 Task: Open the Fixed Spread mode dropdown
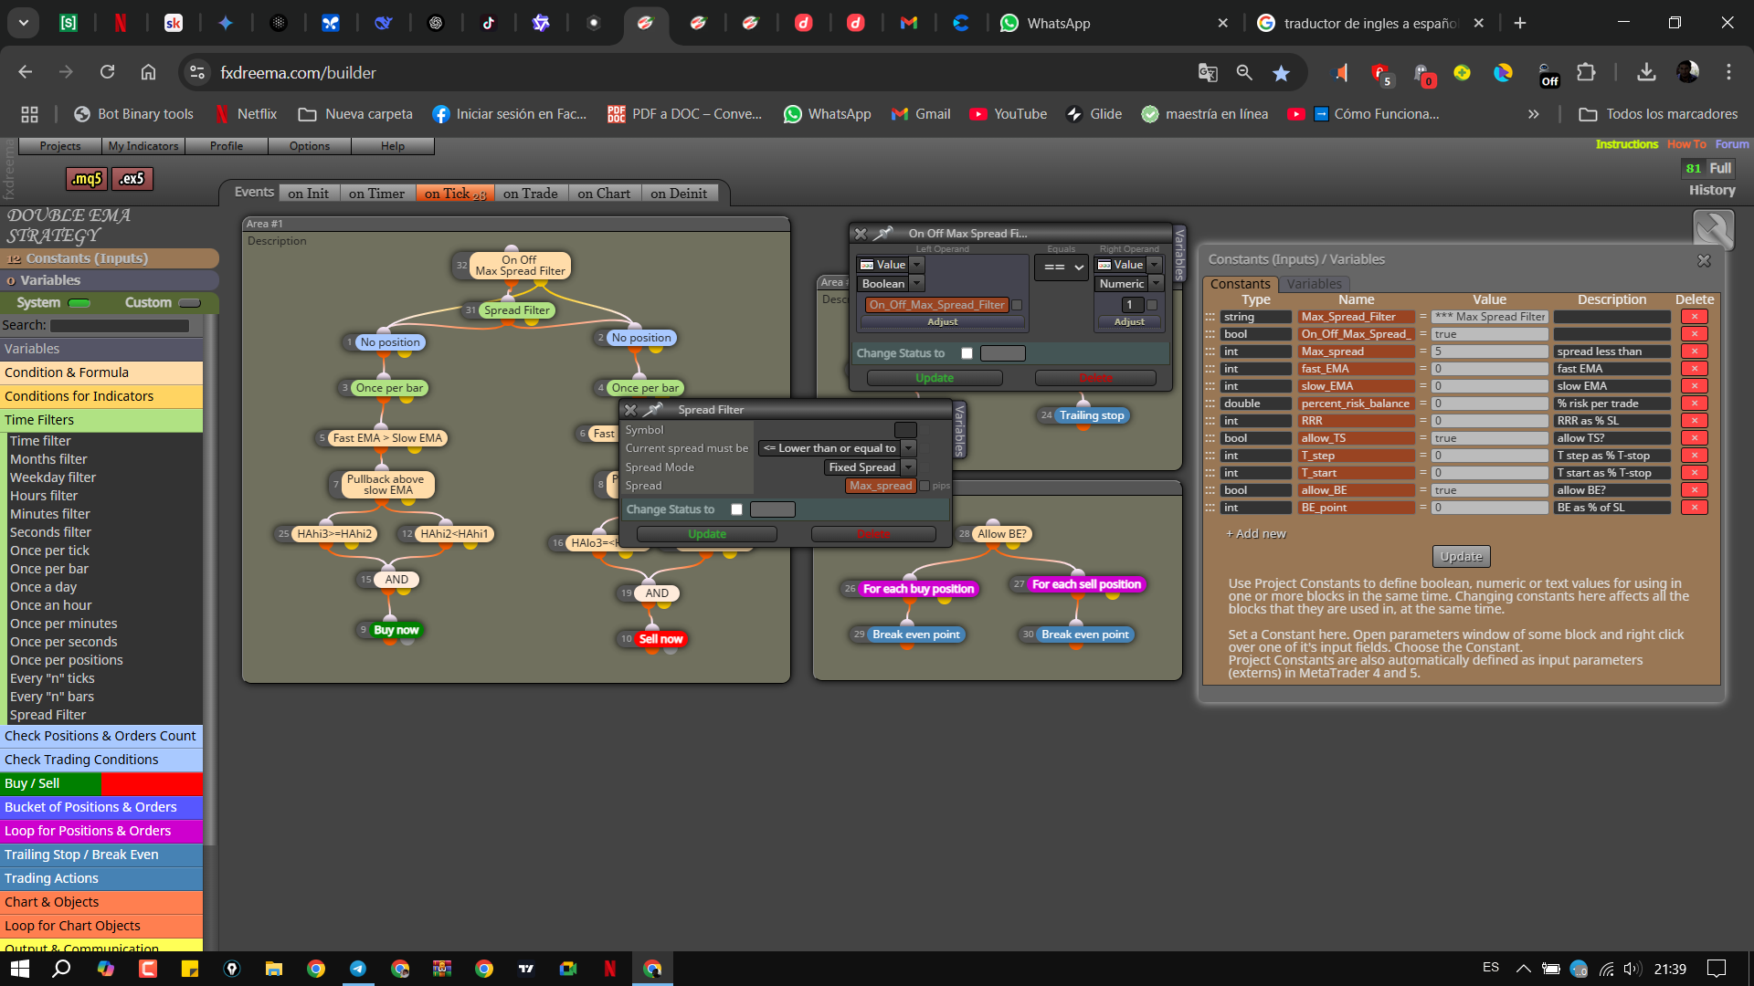pos(909,467)
